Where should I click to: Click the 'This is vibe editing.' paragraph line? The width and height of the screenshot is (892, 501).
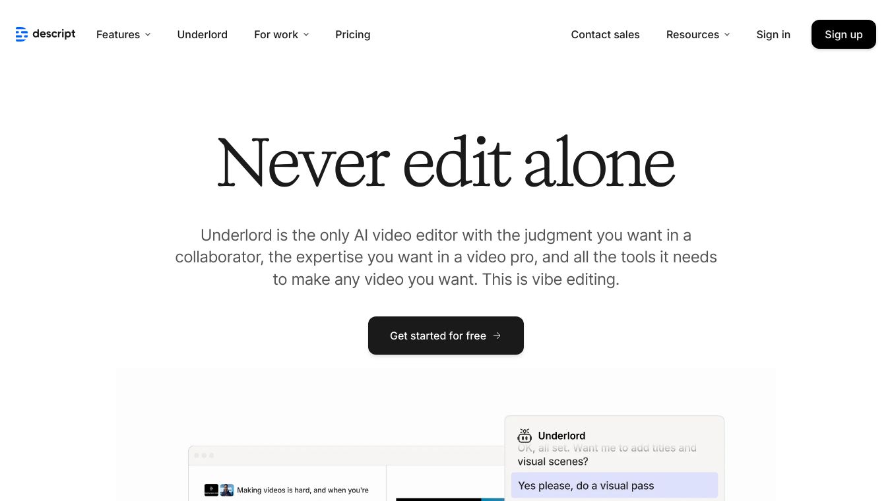(x=551, y=280)
